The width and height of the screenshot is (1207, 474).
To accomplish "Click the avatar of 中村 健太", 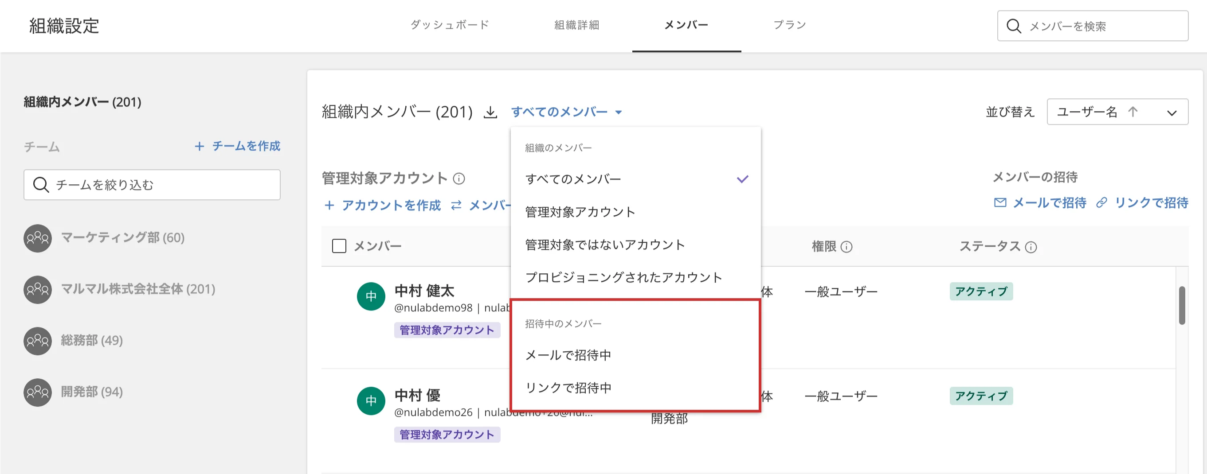I will point(371,296).
